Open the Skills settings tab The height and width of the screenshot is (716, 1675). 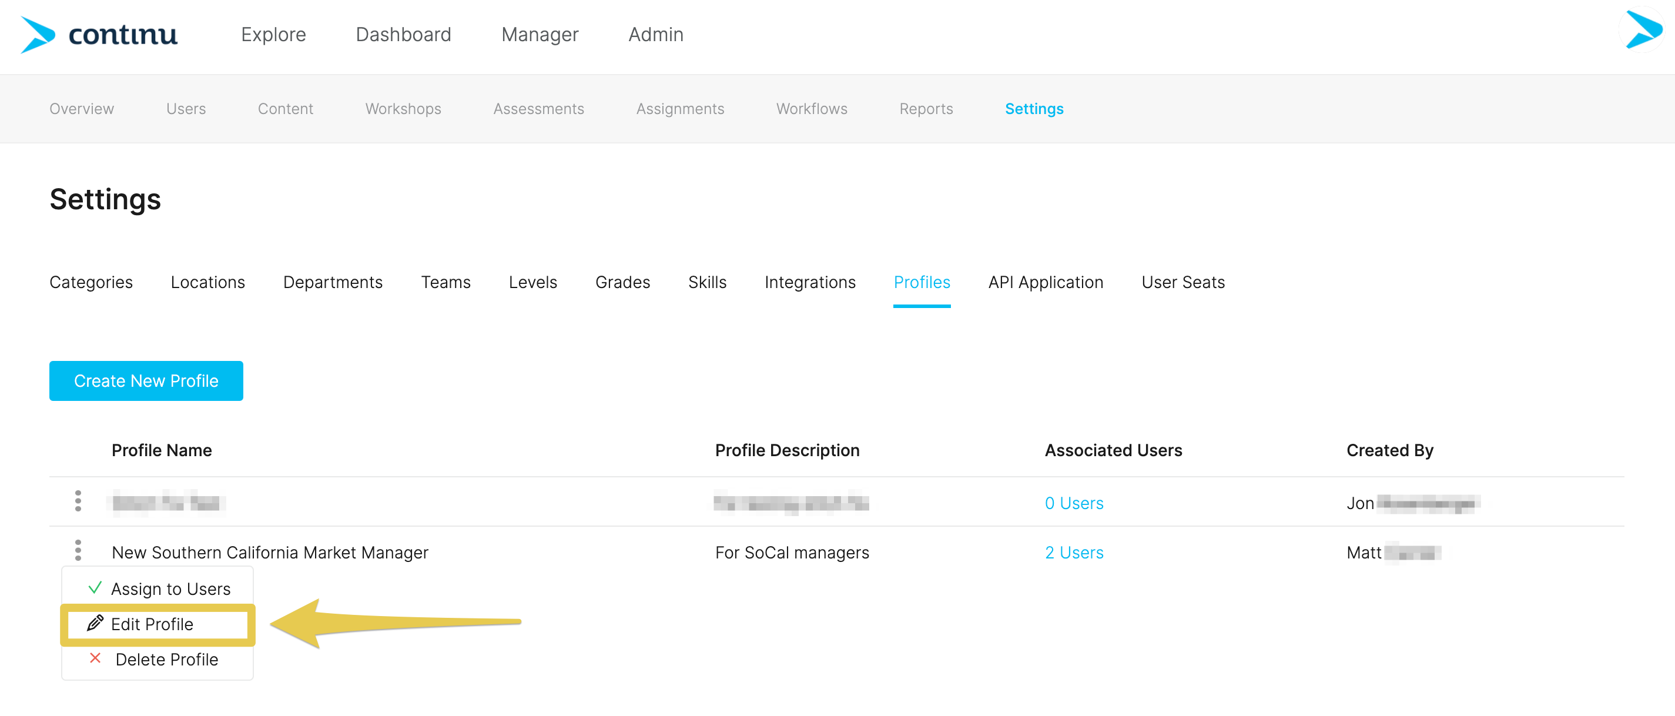pos(707,282)
